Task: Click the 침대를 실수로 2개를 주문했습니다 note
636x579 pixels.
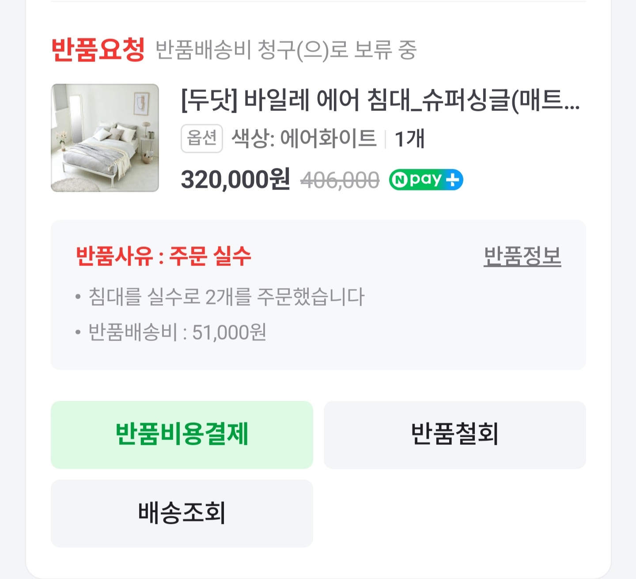Action: coord(226,297)
